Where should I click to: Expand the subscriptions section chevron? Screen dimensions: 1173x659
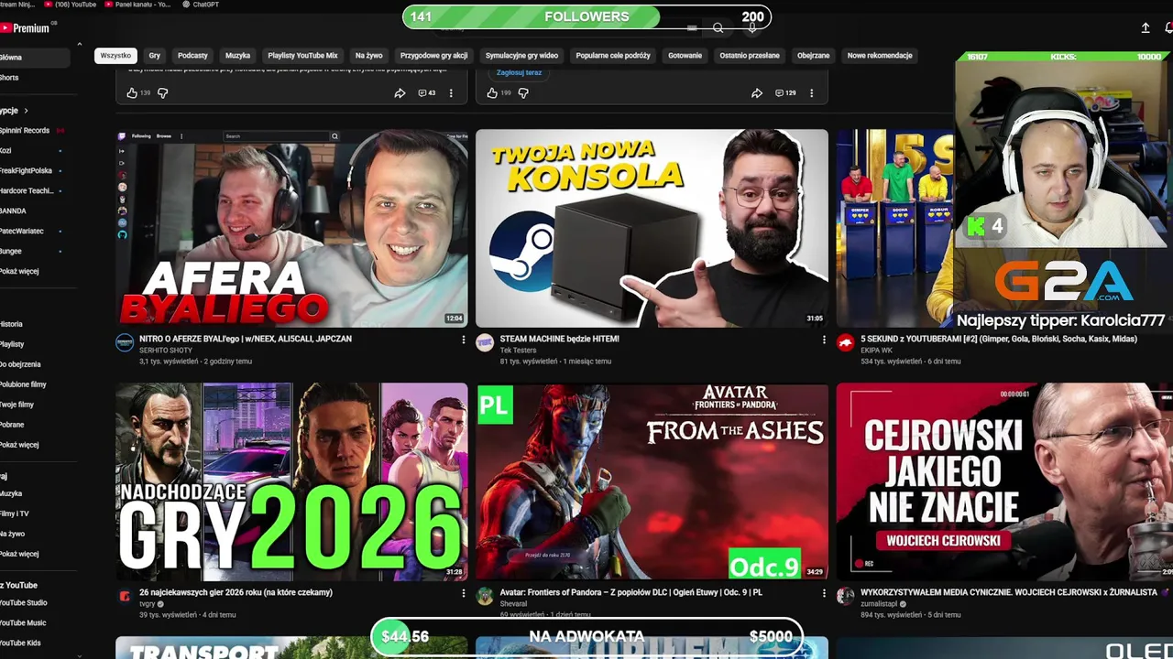coord(26,111)
